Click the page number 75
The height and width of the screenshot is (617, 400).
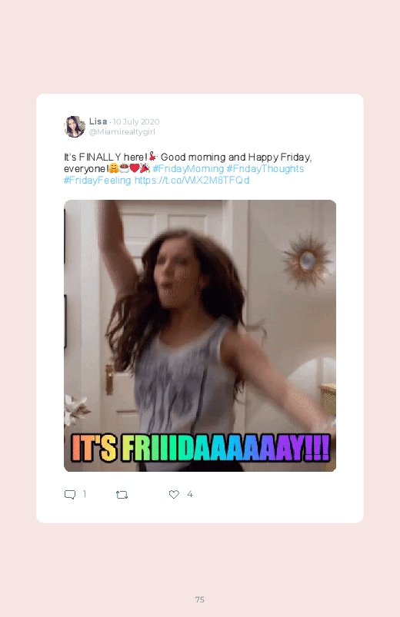[200, 599]
